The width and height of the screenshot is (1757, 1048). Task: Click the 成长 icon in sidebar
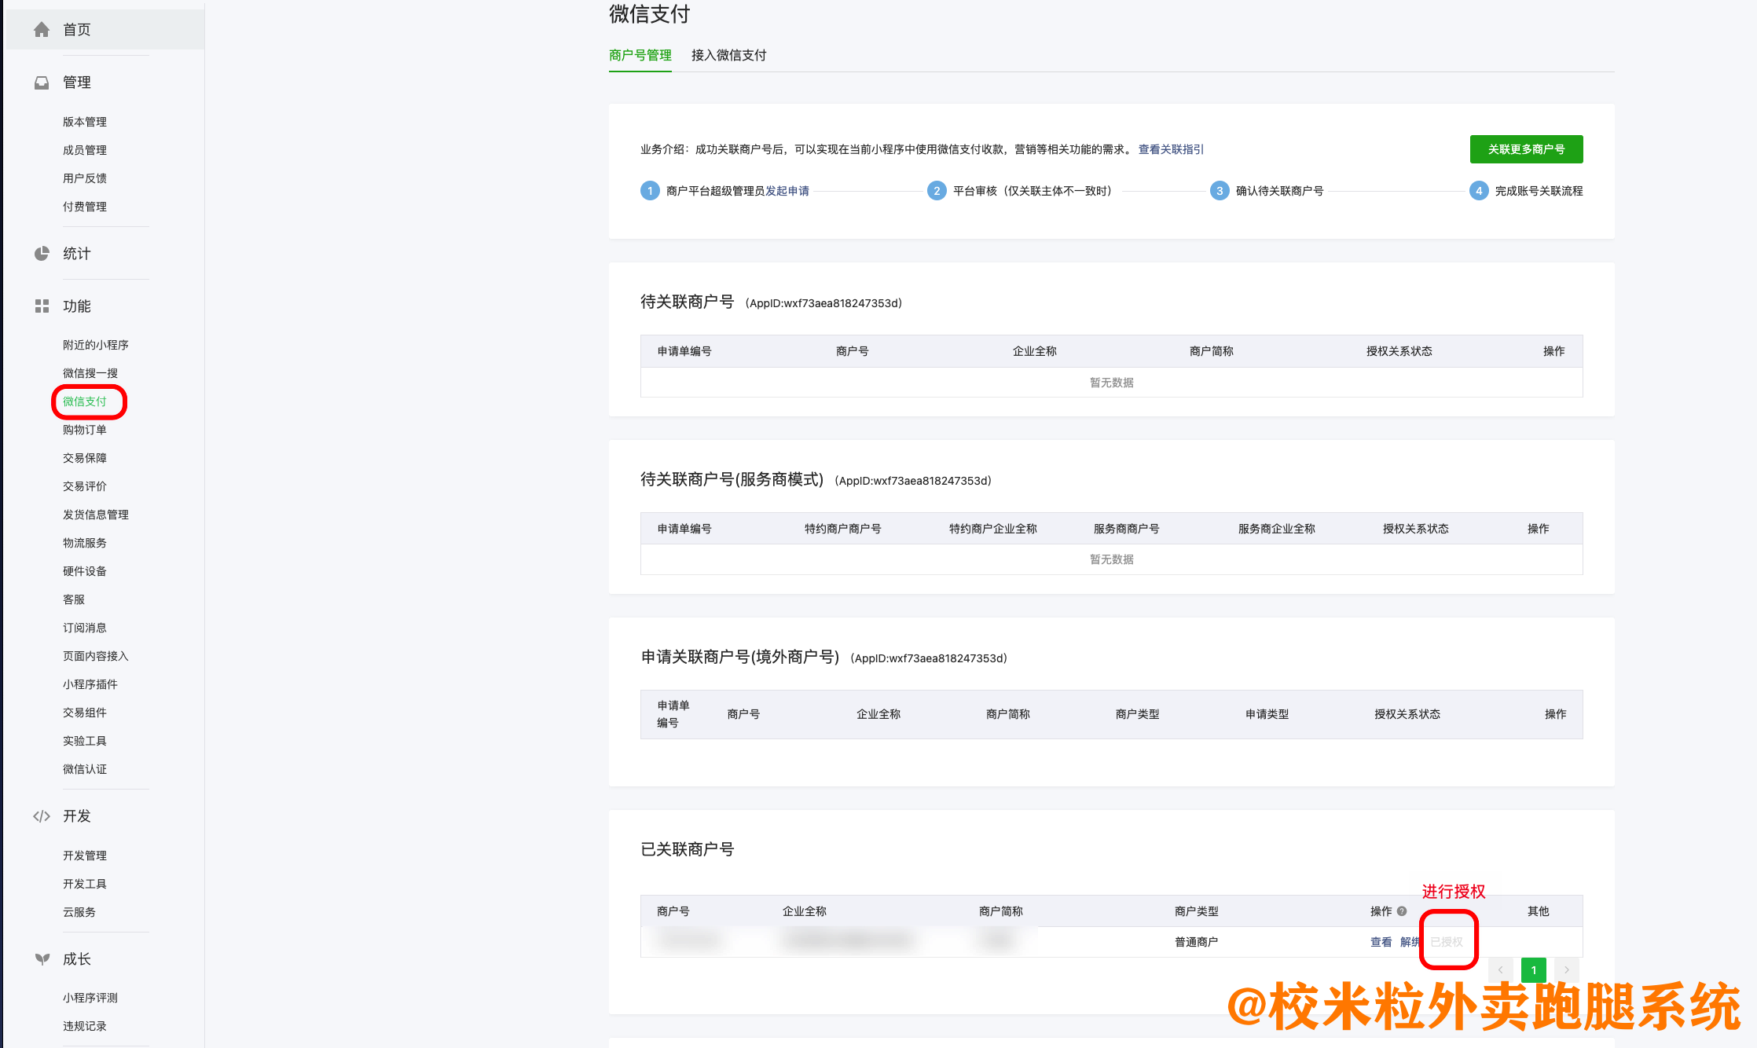pos(42,958)
